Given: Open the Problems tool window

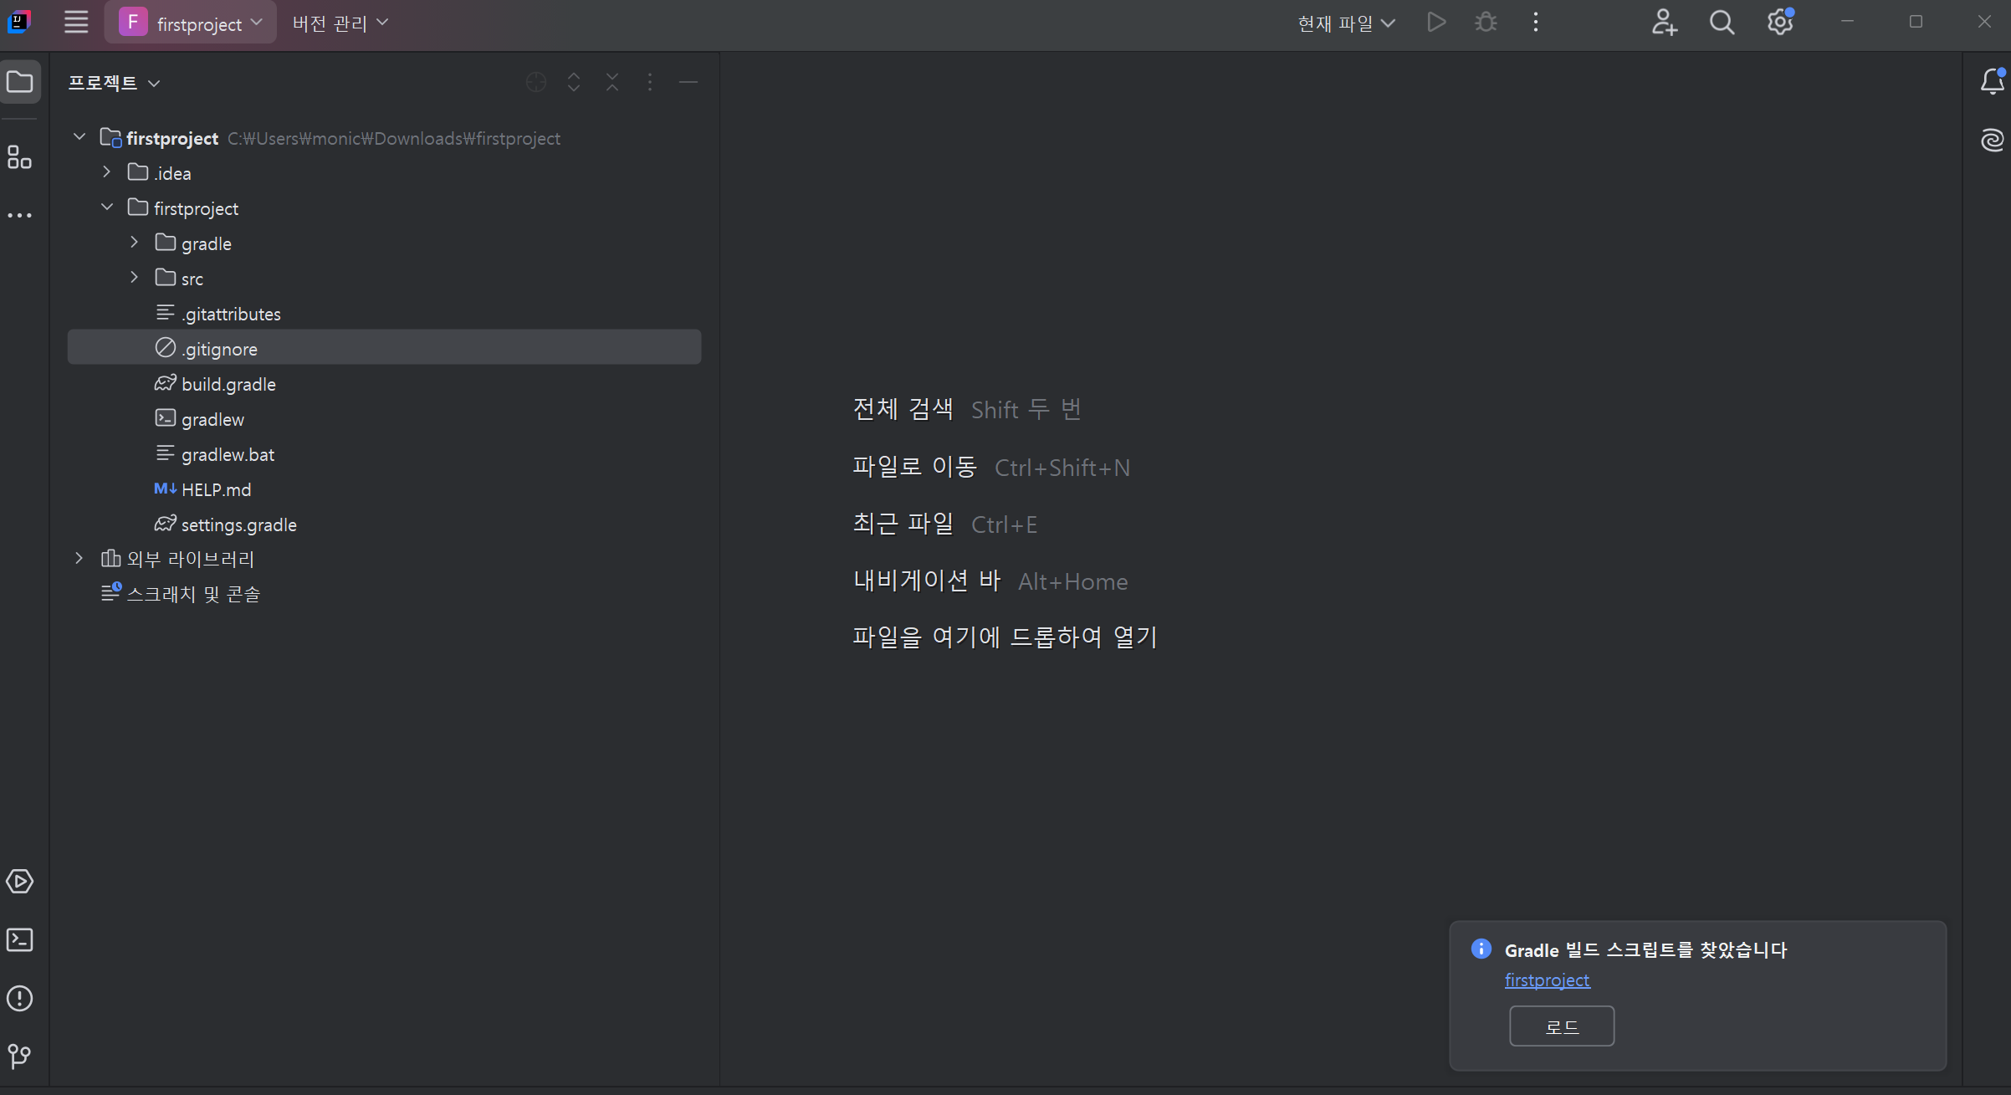Looking at the screenshot, I should click(x=19, y=998).
